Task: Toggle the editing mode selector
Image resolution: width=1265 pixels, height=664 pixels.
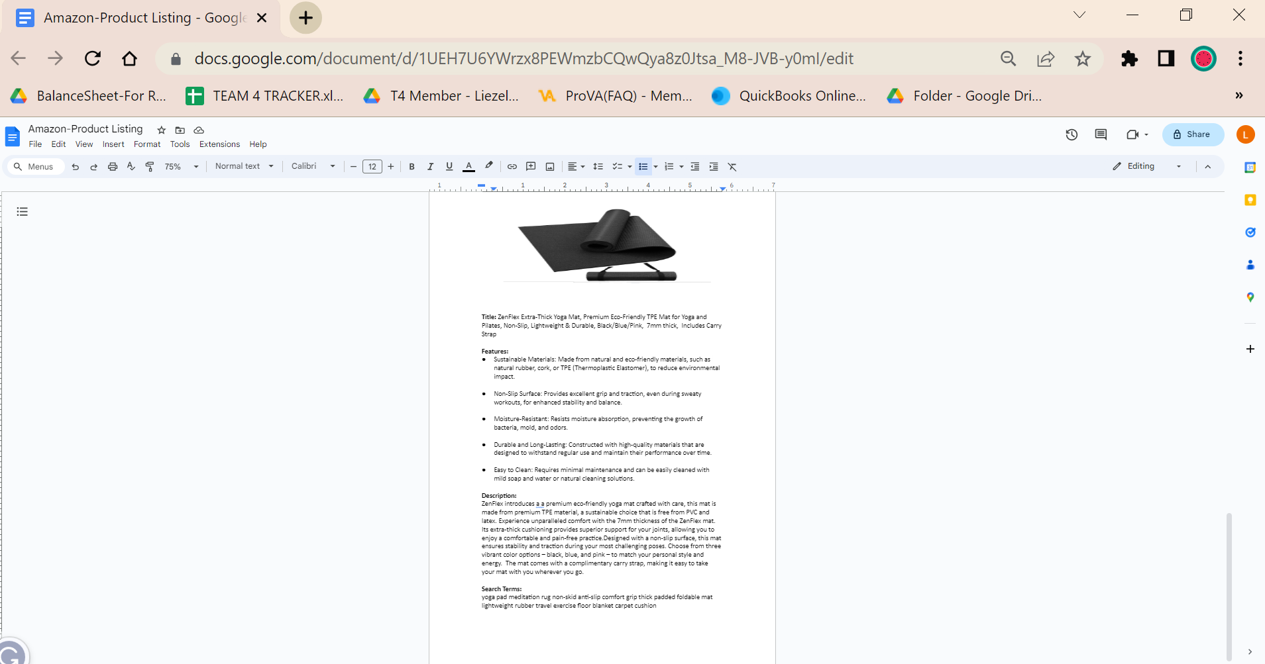Action: pyautogui.click(x=1142, y=166)
